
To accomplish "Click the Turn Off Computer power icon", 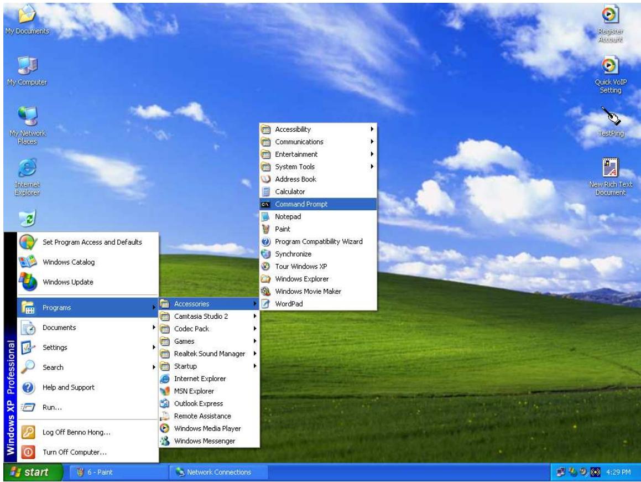I will 28,452.
